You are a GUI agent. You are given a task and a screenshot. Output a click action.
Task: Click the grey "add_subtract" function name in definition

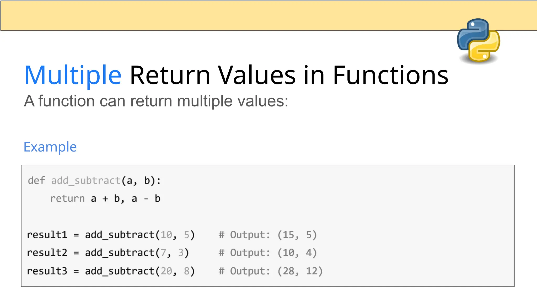pos(86,181)
